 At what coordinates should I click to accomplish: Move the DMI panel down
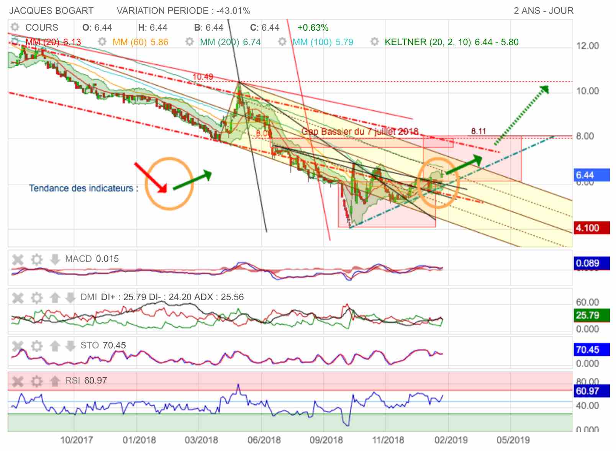click(70, 297)
